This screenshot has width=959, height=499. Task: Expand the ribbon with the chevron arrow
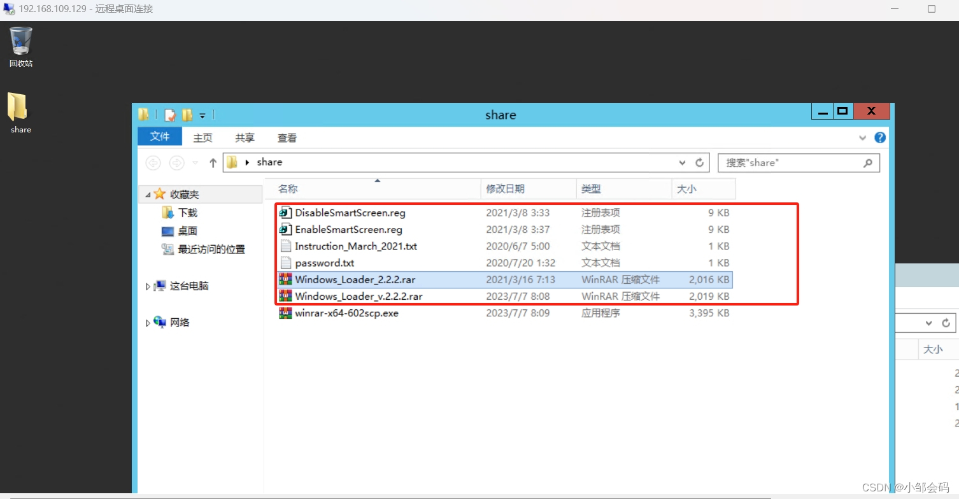863,137
